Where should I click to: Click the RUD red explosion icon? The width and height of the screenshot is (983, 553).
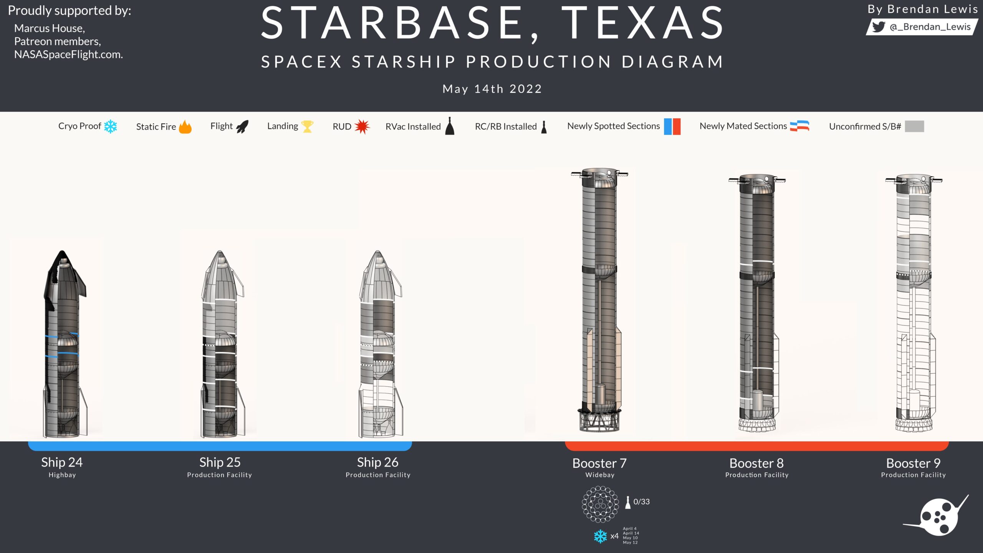362,126
